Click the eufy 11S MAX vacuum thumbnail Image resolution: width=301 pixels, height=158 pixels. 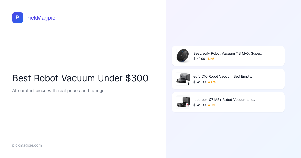point(183,56)
